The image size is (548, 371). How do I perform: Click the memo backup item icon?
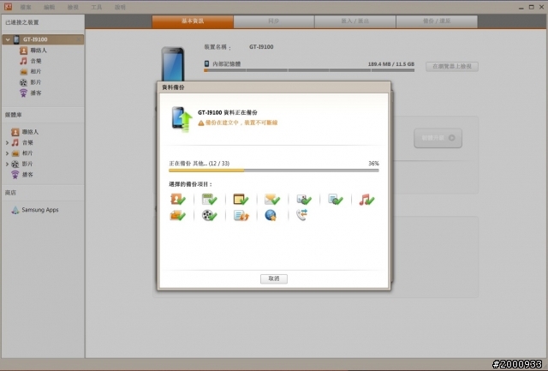pos(241,200)
